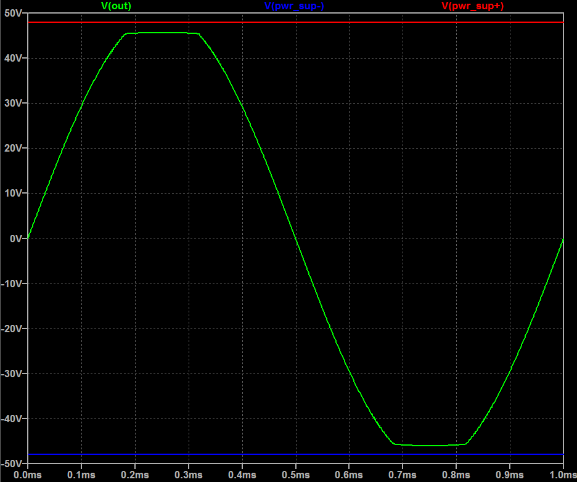Click the 0.9ms label on the time axis
This screenshot has width=577, height=482.
[510, 475]
